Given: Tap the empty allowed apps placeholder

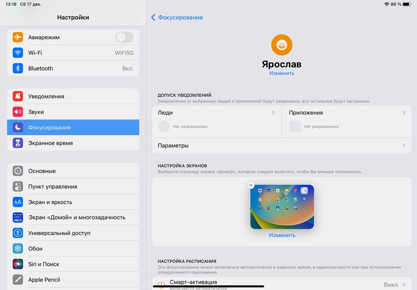Looking at the screenshot, I should pos(295,127).
